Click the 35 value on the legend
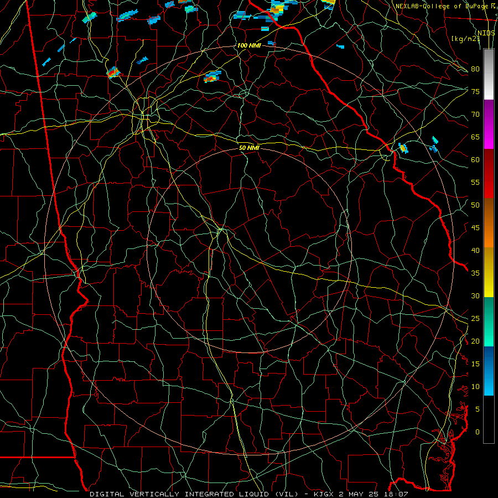 coord(475,273)
